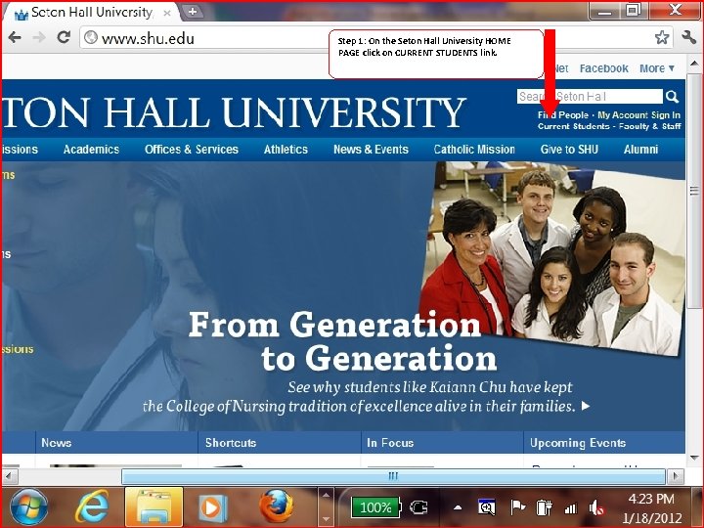
Task: Launch Firefox from the taskbar
Action: [x=276, y=506]
